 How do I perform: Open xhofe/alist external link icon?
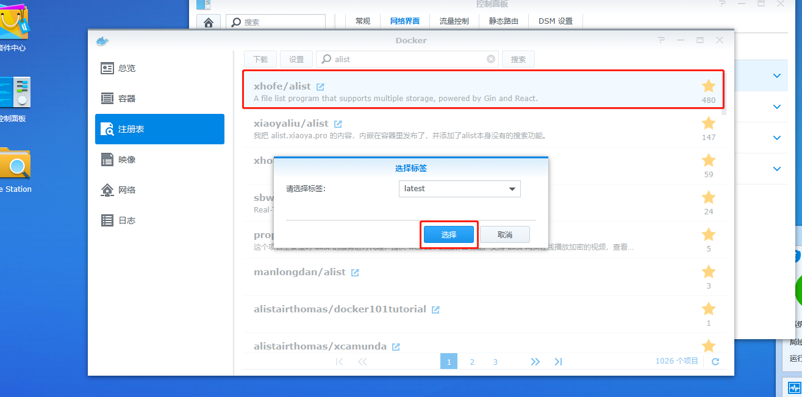click(x=320, y=86)
